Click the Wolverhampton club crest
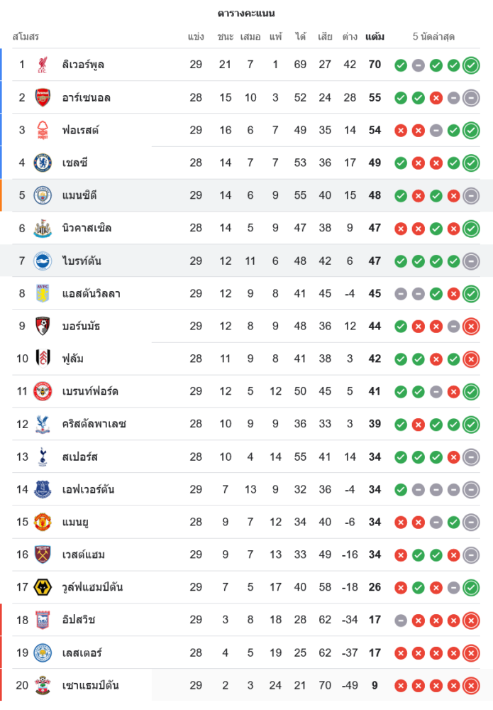Image resolution: width=493 pixels, height=710 pixels. (43, 588)
